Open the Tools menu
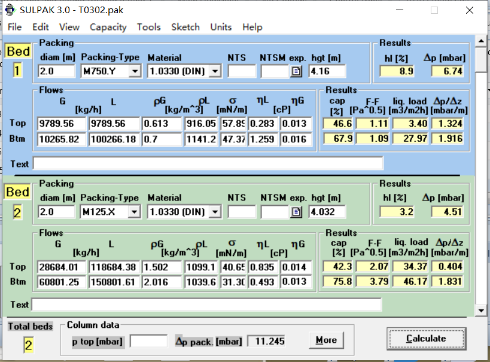Screen dimensions: 490x362 coord(149,27)
